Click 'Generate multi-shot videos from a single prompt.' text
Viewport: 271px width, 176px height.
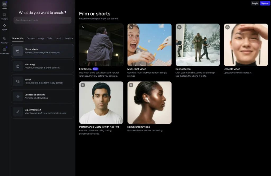[147, 74]
